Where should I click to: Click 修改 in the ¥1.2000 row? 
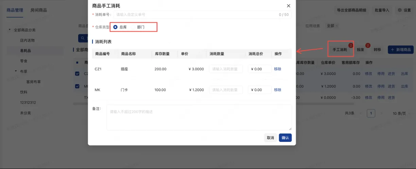(368, 86)
